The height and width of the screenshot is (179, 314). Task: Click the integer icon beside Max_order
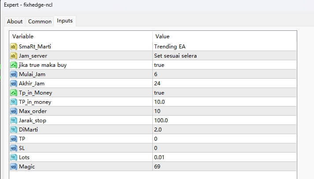(x=13, y=111)
